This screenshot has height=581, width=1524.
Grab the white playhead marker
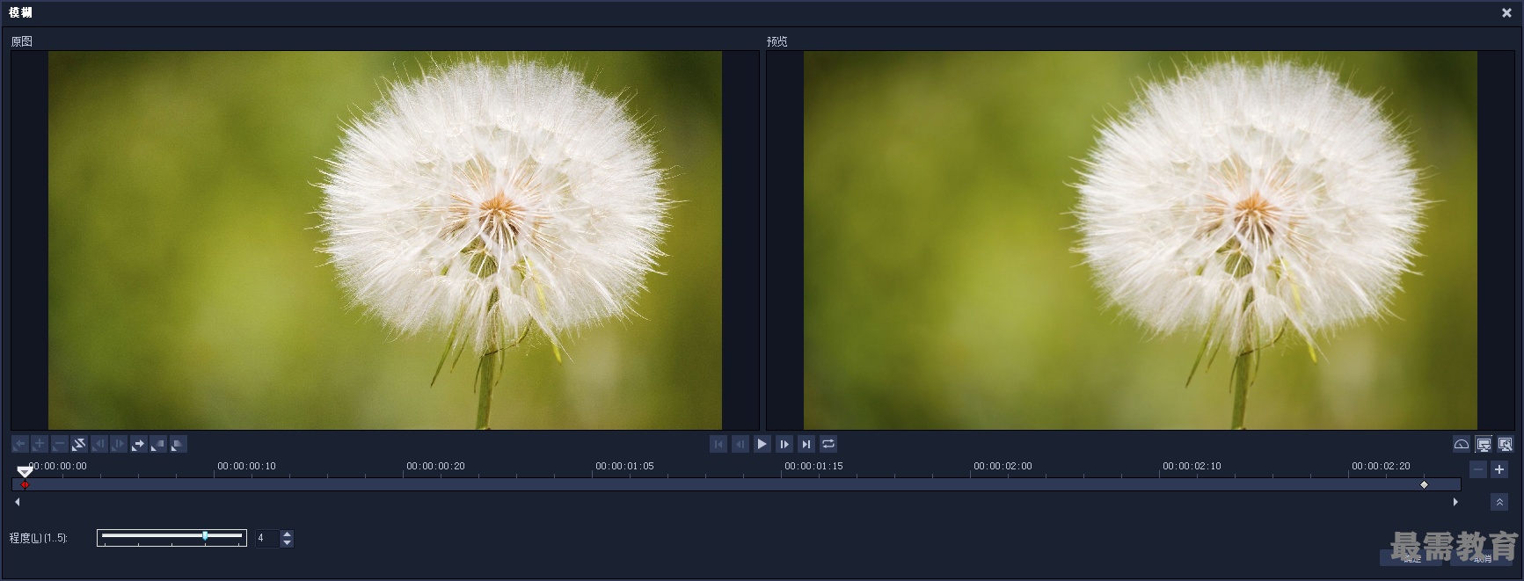coord(25,472)
